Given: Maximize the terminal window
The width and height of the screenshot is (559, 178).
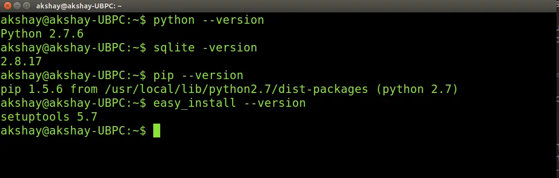Looking at the screenshot, I should pyautogui.click(x=27, y=5).
